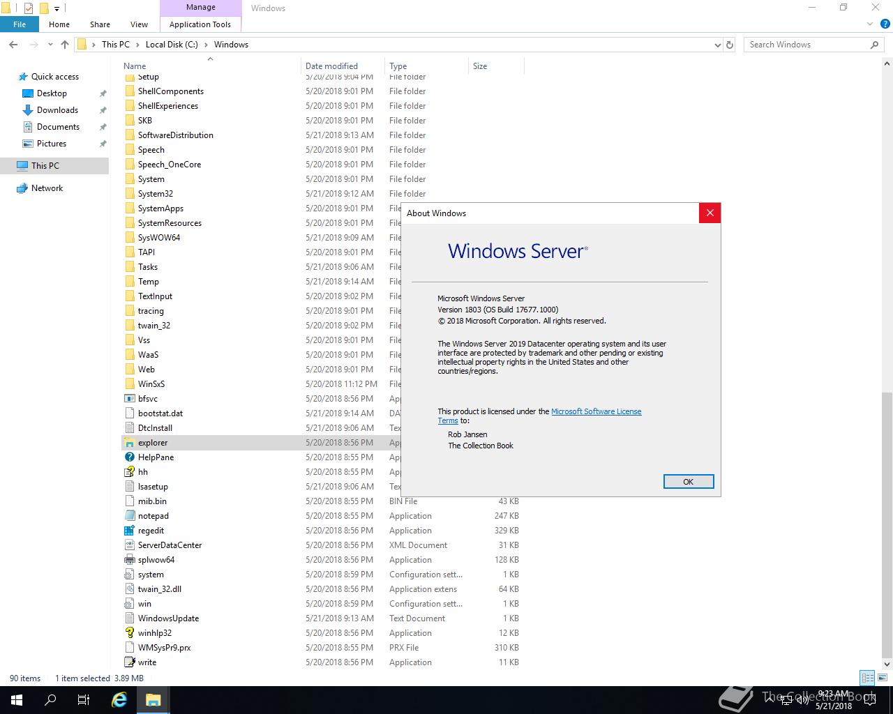893x714 pixels.
Task: Sort by the Name column header
Action: pos(211,66)
